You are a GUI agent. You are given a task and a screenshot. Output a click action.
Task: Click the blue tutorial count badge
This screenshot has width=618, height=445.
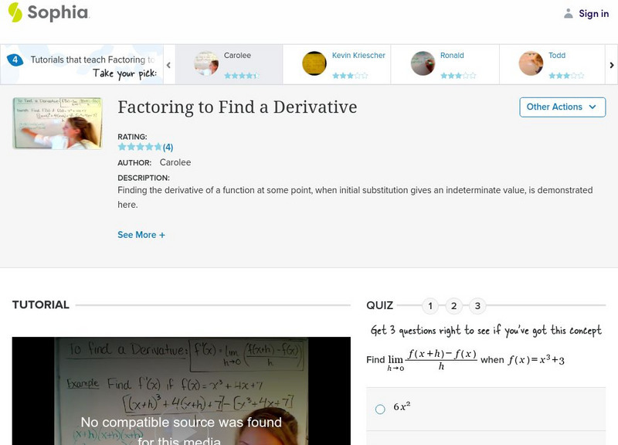(14, 60)
